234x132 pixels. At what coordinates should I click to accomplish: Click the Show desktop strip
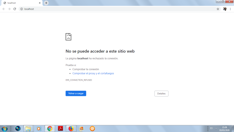[233, 128]
